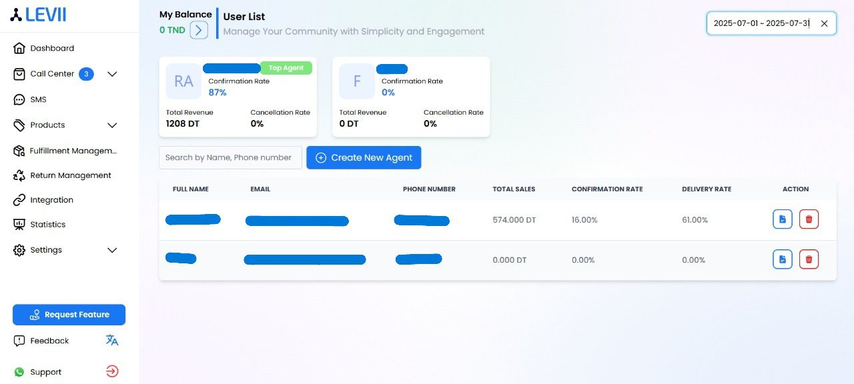This screenshot has width=854, height=384.
Task: Open the SMS section
Action: tap(38, 99)
